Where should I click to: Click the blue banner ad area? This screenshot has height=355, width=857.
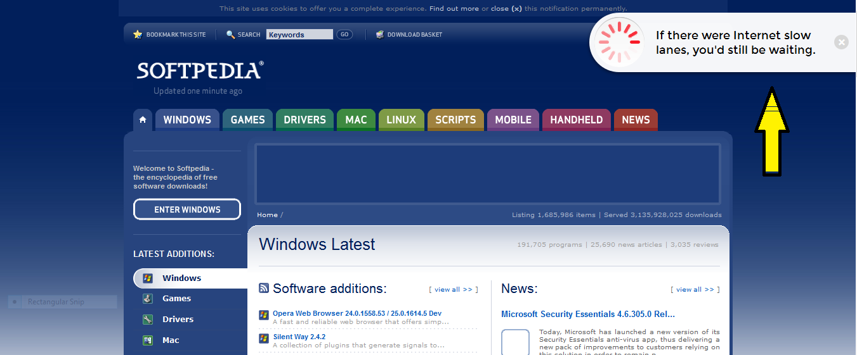click(488, 174)
